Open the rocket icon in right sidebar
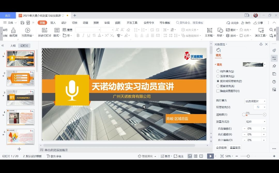This screenshot has width=279, height=173. pyautogui.click(x=274, y=50)
